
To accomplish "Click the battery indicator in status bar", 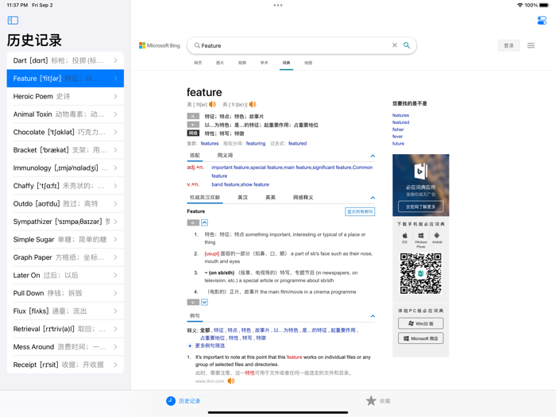I will click(x=543, y=5).
